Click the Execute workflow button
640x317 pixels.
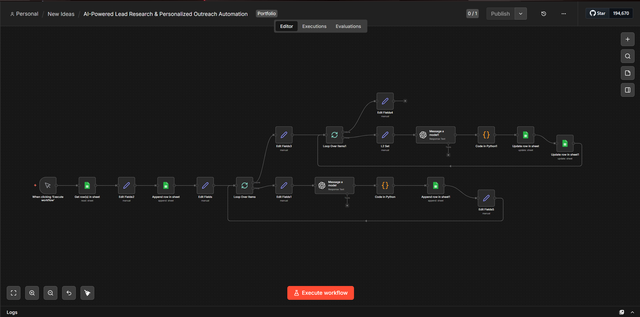click(321, 293)
